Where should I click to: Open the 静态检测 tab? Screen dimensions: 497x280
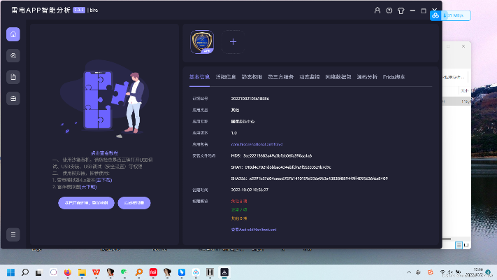[x=252, y=76]
